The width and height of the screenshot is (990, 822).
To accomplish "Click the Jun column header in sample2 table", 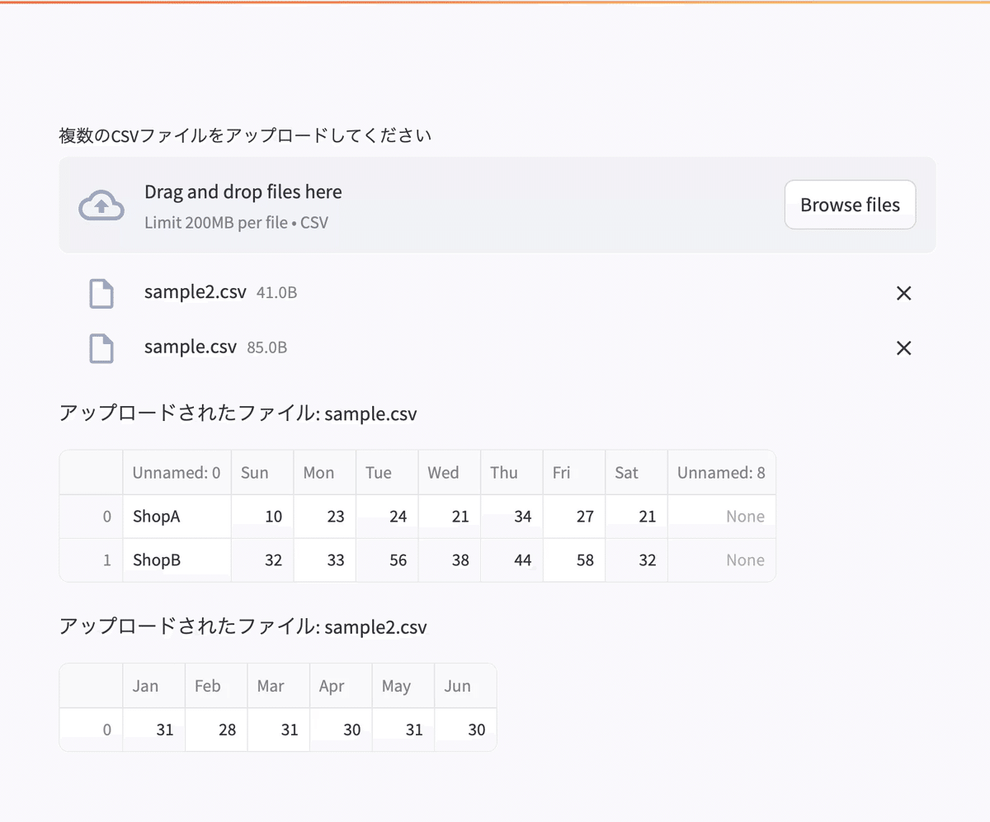I will [x=464, y=685].
